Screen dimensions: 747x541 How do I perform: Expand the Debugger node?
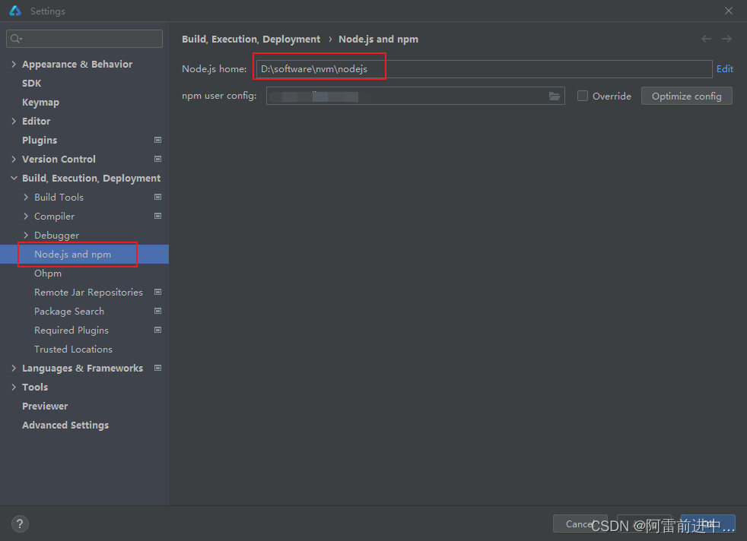point(26,235)
